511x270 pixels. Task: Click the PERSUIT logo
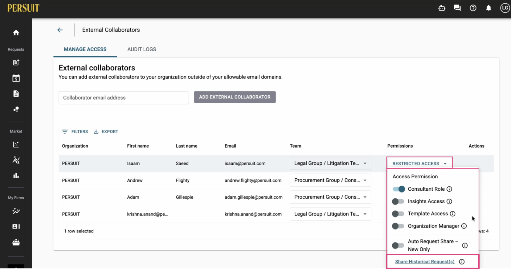click(x=23, y=8)
